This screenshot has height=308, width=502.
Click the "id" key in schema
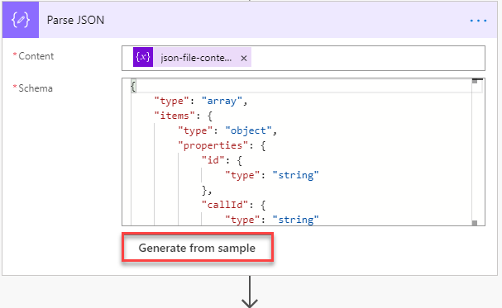pyautogui.click(x=213, y=160)
